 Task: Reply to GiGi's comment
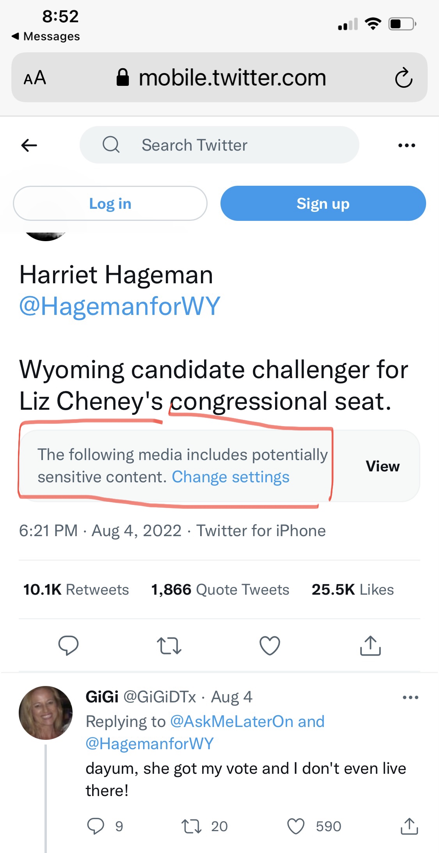click(96, 826)
